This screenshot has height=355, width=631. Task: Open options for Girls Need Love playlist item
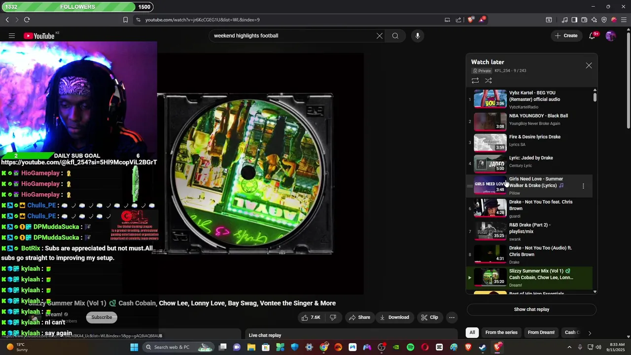coord(583,186)
